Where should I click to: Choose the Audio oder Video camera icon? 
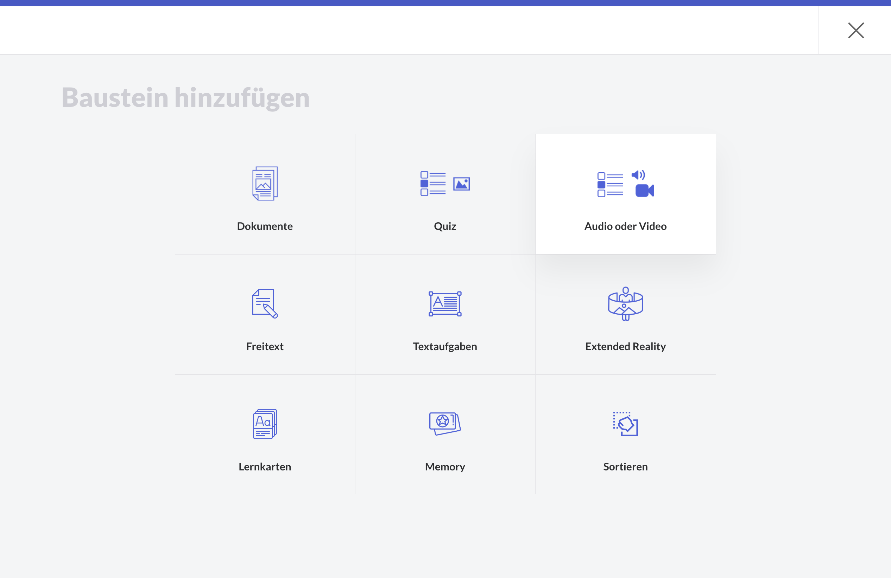pos(644,191)
